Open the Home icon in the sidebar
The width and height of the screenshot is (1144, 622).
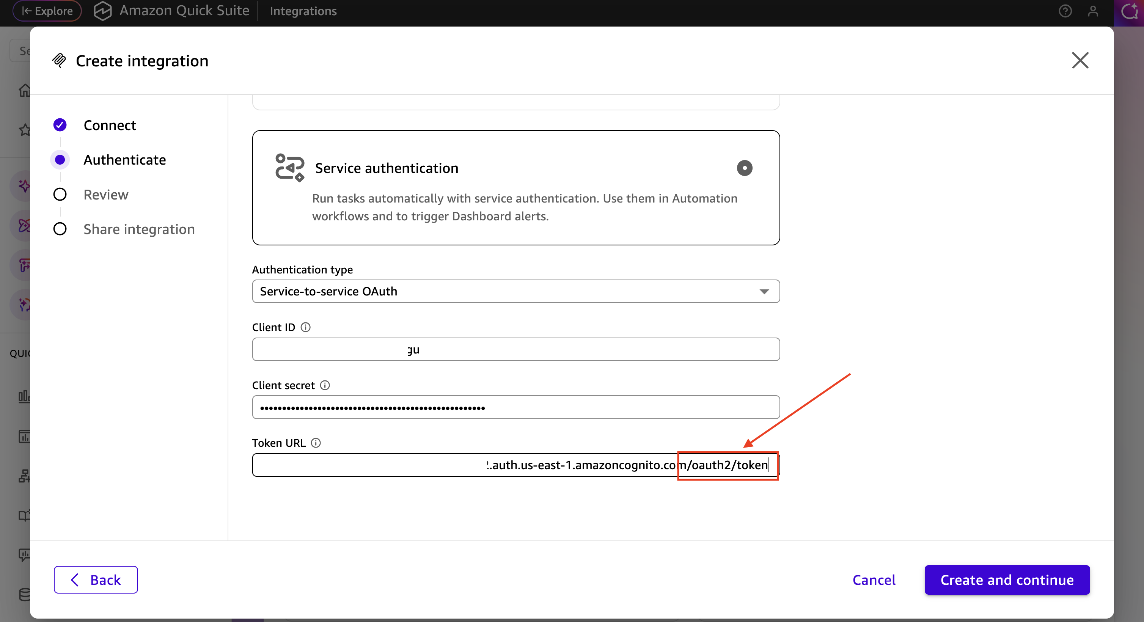coord(24,90)
